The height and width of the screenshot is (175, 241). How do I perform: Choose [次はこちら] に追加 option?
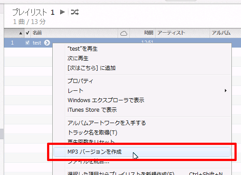click(92, 68)
